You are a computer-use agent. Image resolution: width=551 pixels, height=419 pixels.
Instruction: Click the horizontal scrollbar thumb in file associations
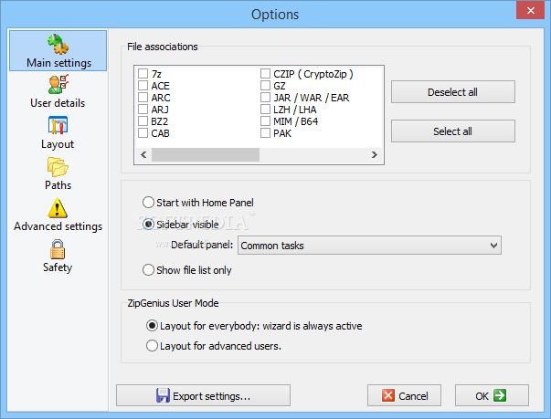click(206, 155)
